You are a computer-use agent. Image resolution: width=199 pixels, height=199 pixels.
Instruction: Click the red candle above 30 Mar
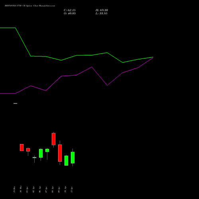22,147
